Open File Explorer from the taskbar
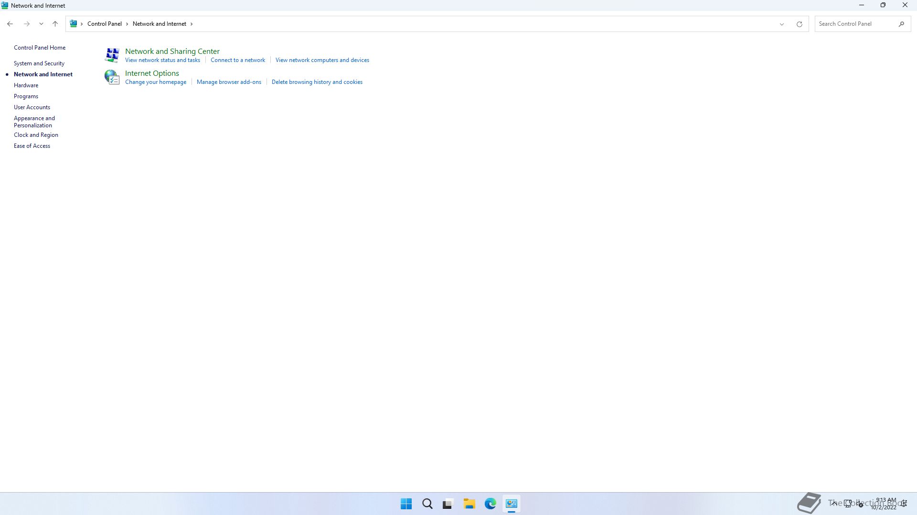 [469, 504]
